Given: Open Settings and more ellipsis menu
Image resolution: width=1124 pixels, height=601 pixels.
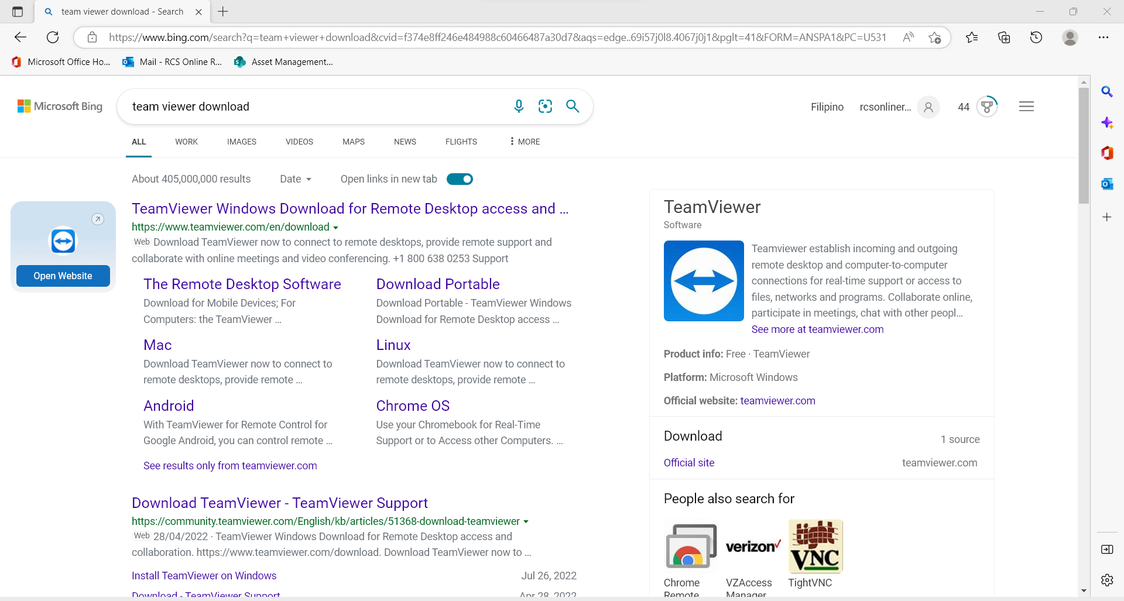Looking at the screenshot, I should click(x=1104, y=37).
